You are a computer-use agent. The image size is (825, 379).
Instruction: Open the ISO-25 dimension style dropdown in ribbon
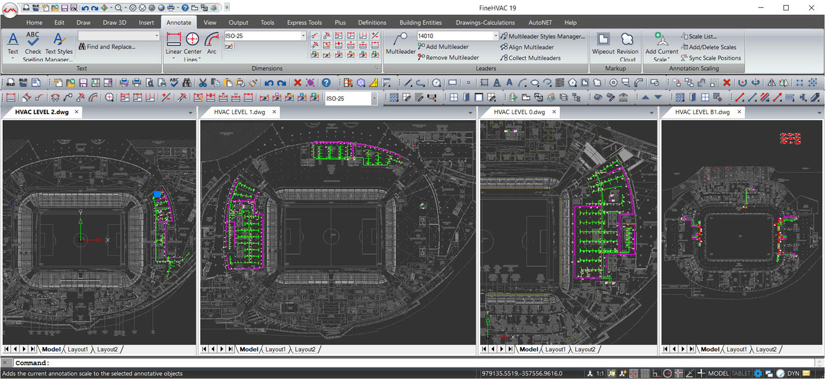[x=303, y=36]
